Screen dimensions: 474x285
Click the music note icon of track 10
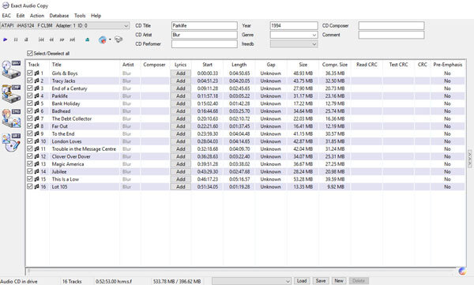pos(36,141)
